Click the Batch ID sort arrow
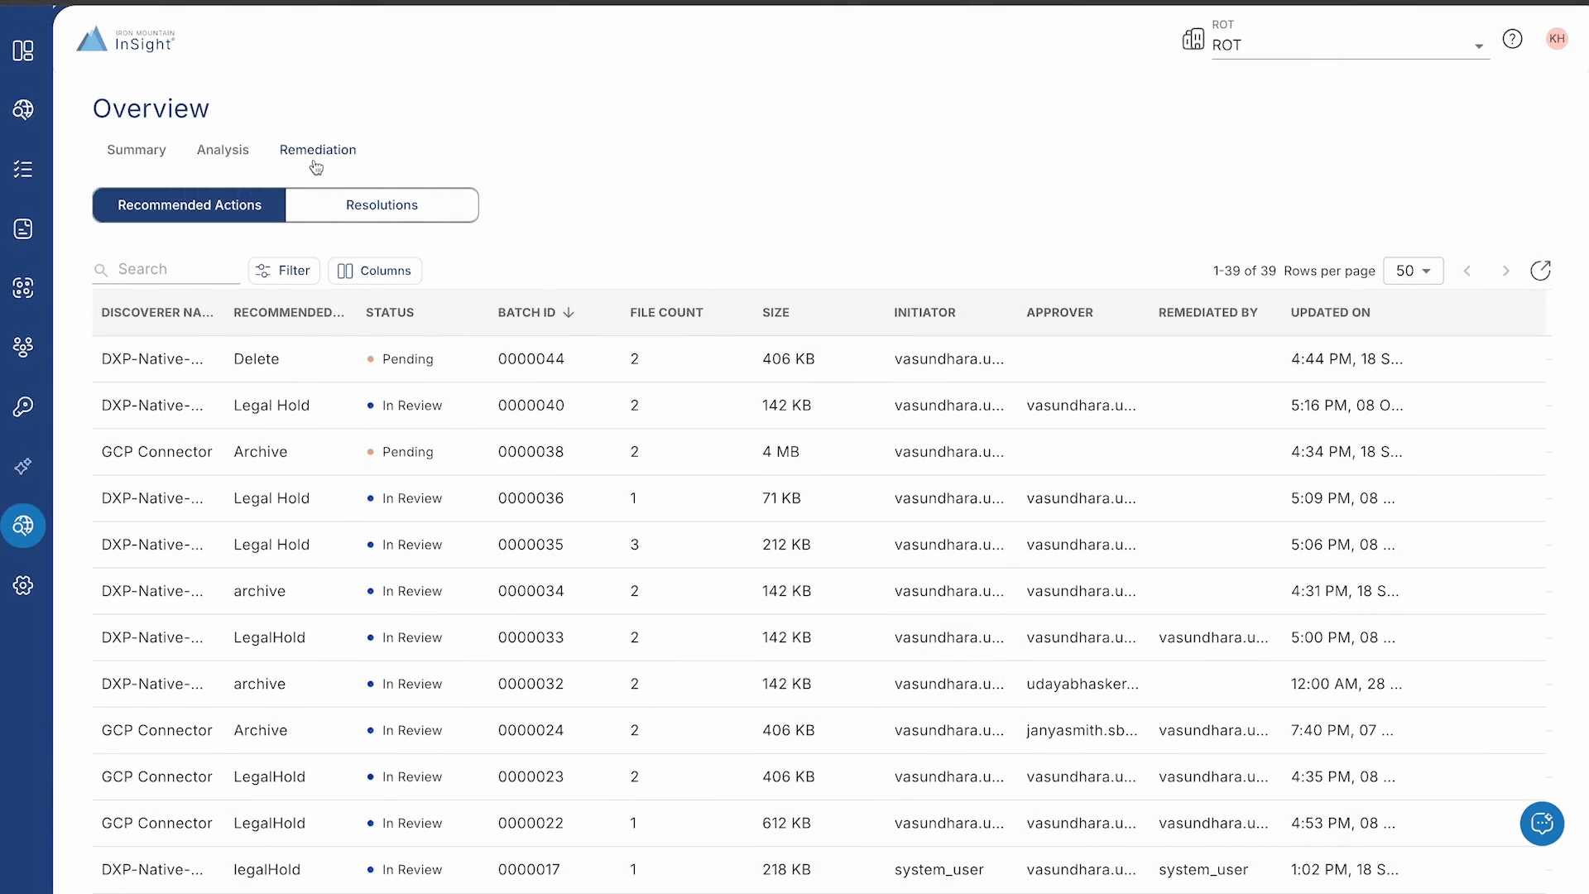Screen dimensions: 1589x894 pyautogui.click(x=569, y=312)
